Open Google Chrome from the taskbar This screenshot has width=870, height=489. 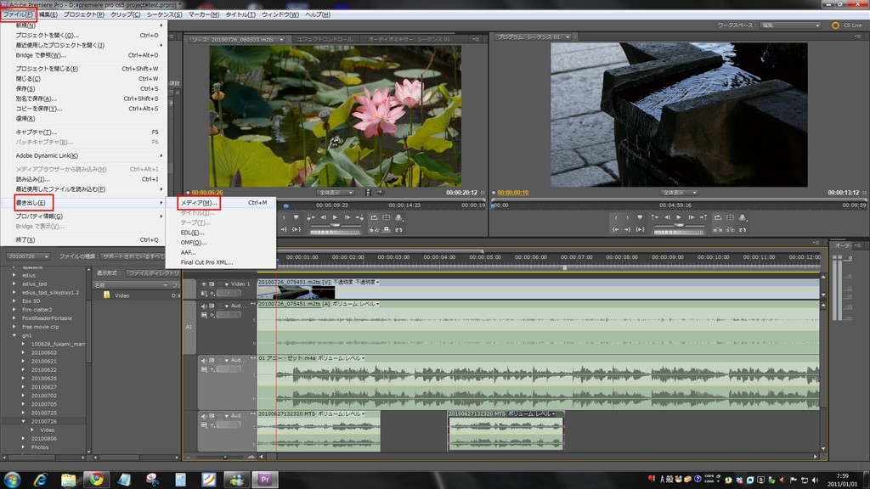pyautogui.click(x=96, y=480)
